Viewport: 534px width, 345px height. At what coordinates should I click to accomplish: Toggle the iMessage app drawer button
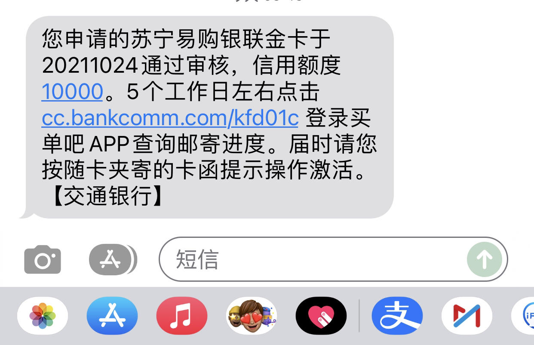[x=113, y=259]
